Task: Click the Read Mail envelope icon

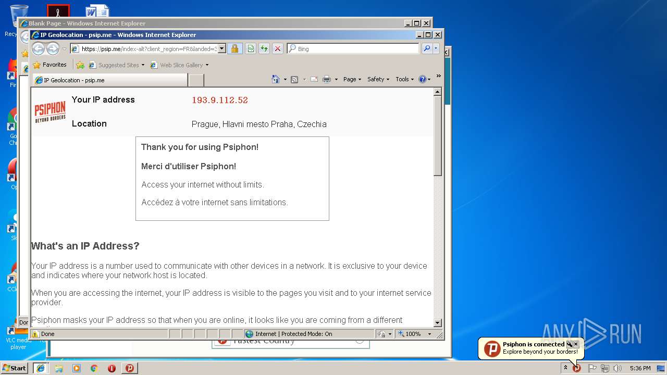Action: (x=314, y=79)
